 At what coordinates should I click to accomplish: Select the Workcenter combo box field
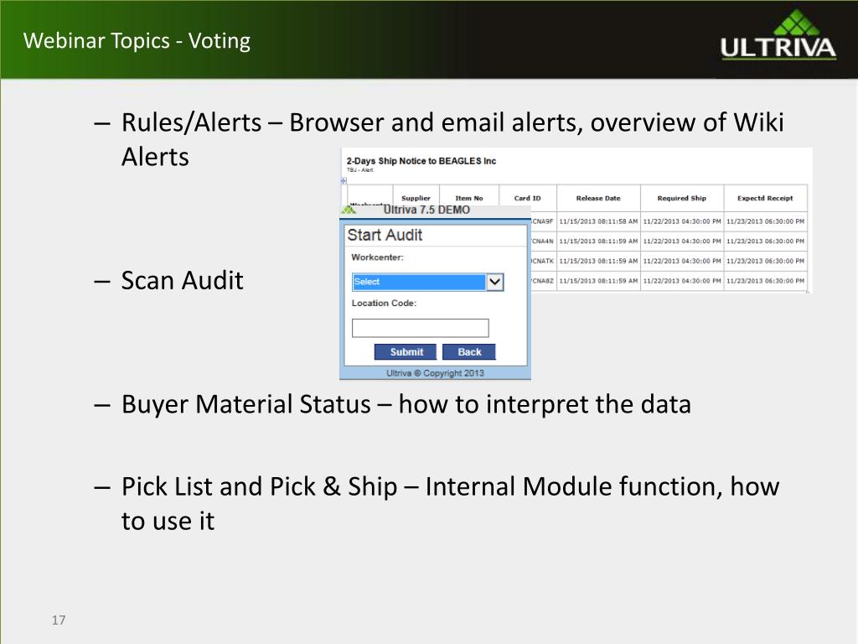[x=427, y=282]
